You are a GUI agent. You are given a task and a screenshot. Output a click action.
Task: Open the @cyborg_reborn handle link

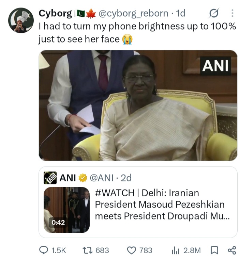[x=133, y=13]
